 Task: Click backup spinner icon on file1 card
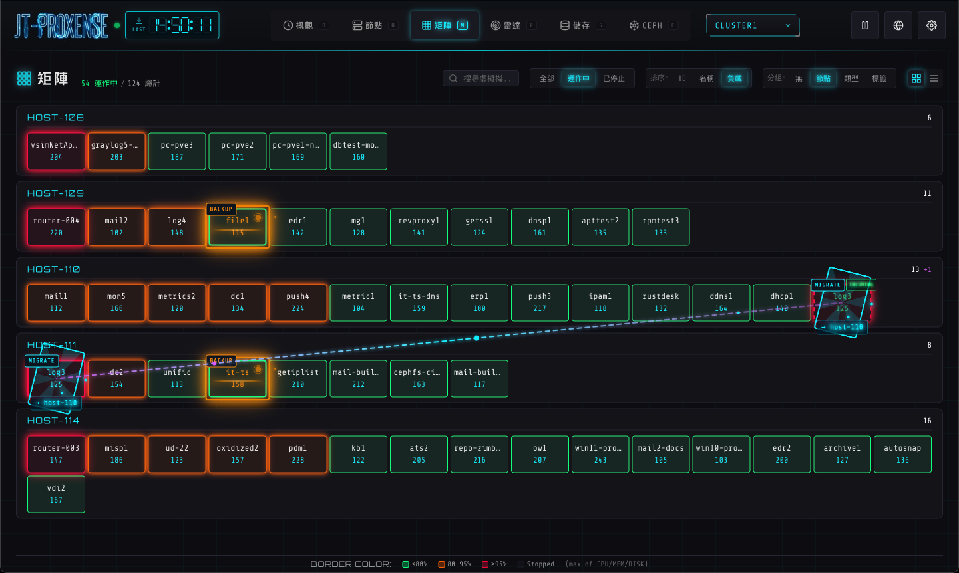pyautogui.click(x=258, y=217)
